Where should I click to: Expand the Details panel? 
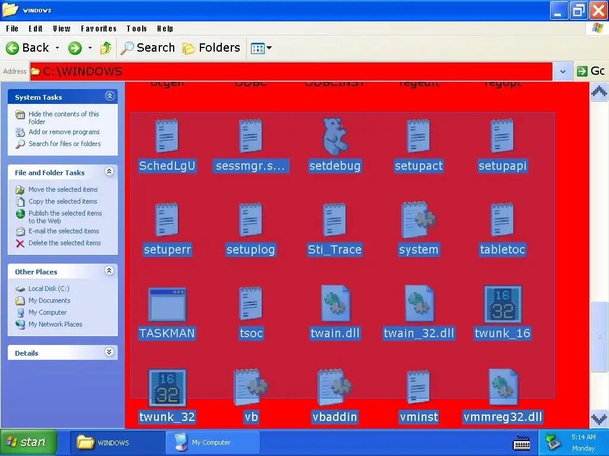tap(109, 352)
